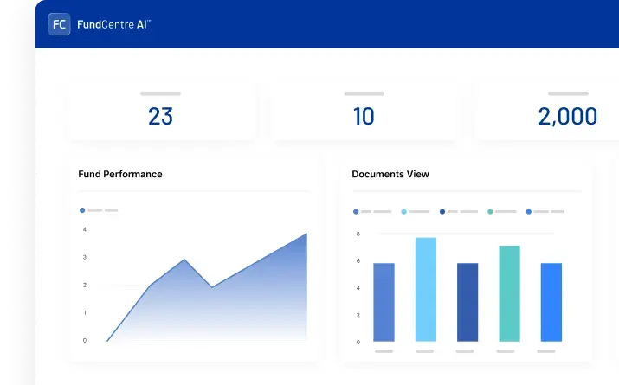Click the tallest light blue bar
The image size is (619, 385).
pos(426,289)
